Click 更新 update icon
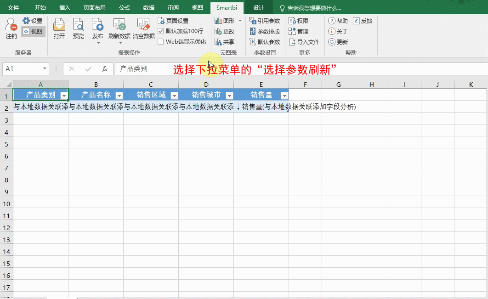Viewport: 488px width, 299px height. [x=332, y=42]
